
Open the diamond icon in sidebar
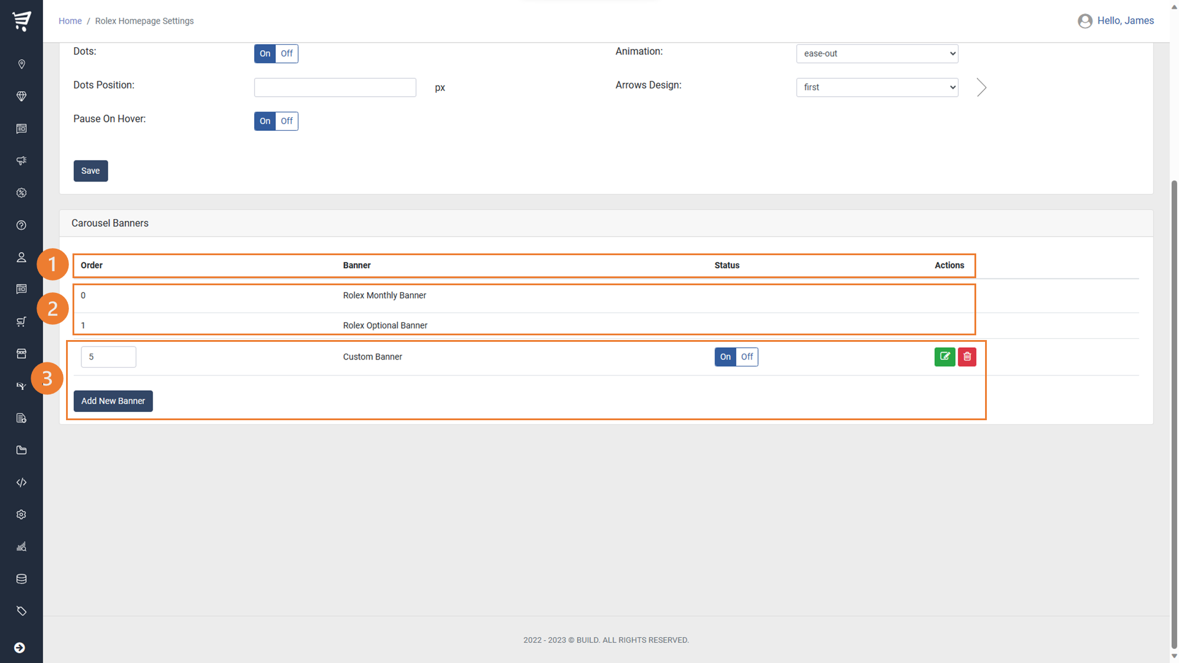pos(21,96)
